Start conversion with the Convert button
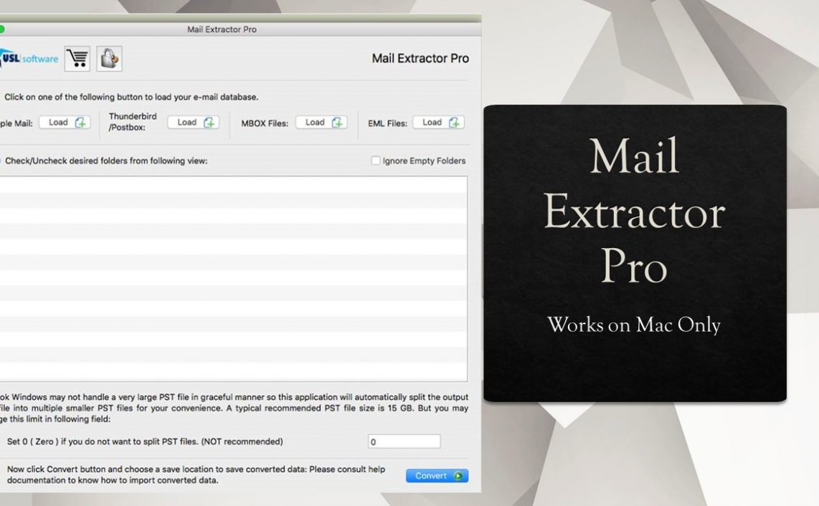819x506 pixels. [437, 476]
